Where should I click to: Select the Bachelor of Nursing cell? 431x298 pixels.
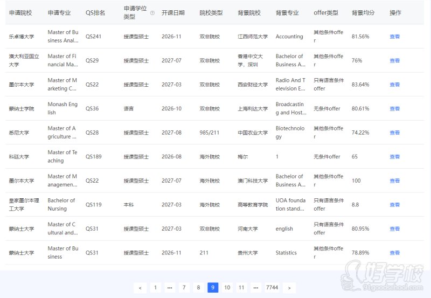pos(61,205)
